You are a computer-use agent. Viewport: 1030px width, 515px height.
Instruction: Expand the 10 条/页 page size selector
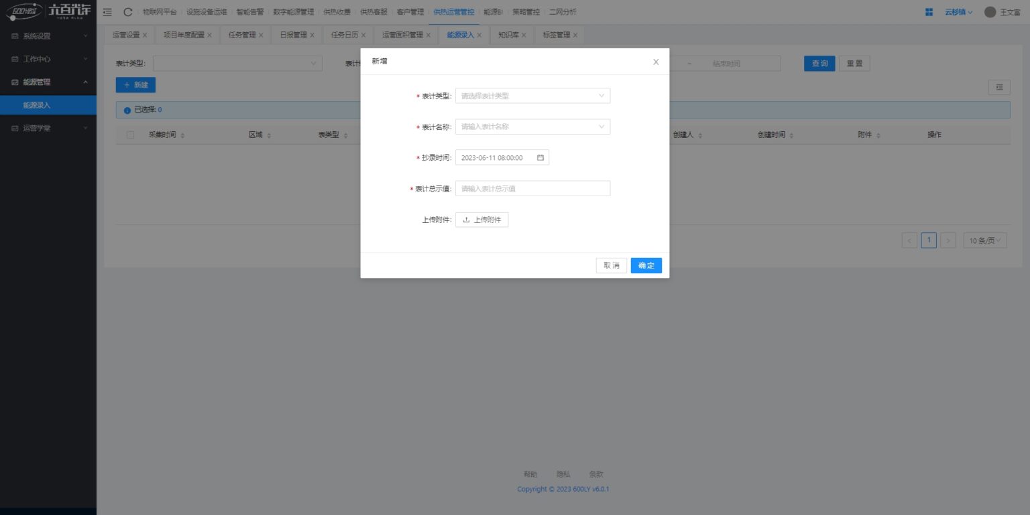point(984,240)
